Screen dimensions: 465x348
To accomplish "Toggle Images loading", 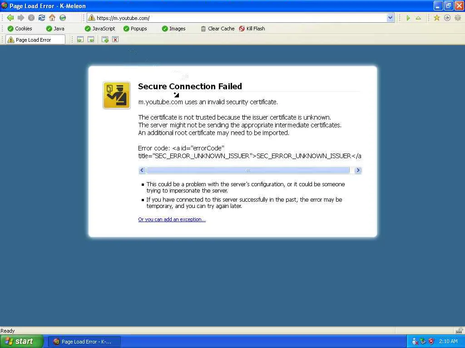I will coord(173,29).
